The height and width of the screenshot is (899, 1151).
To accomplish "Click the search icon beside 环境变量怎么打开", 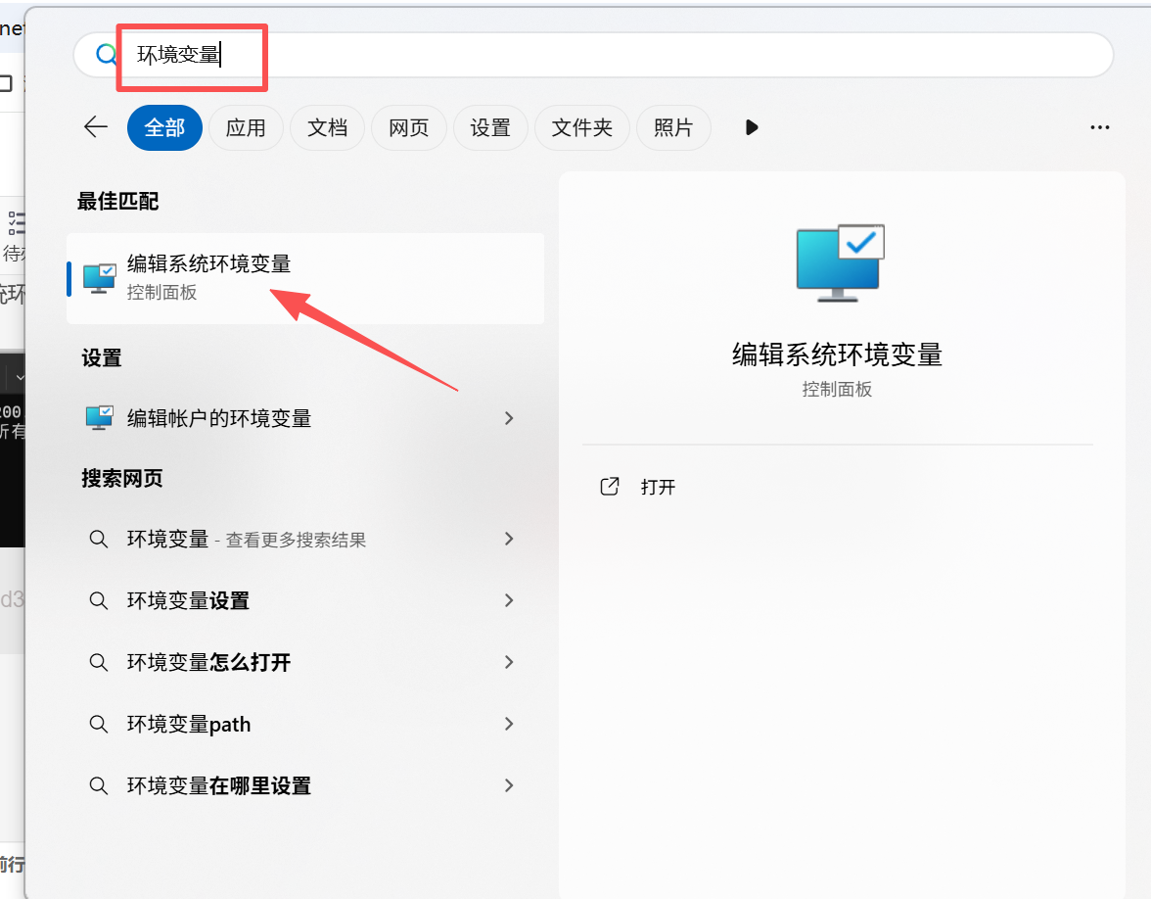I will click(98, 662).
